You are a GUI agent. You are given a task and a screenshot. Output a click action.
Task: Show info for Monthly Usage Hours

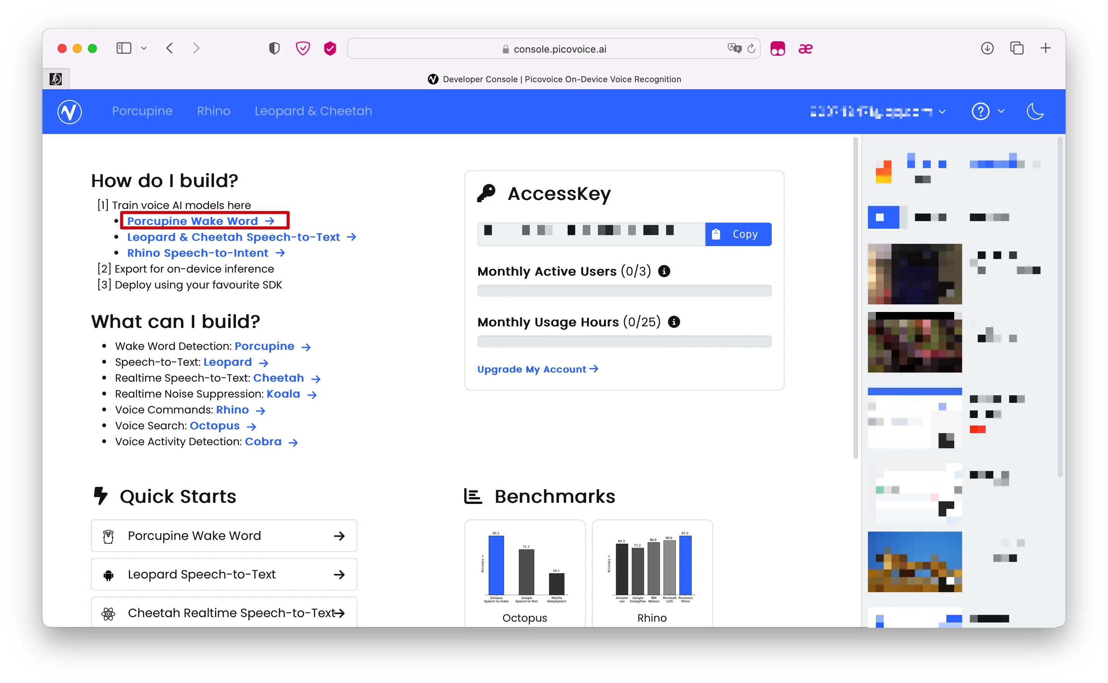[674, 322]
